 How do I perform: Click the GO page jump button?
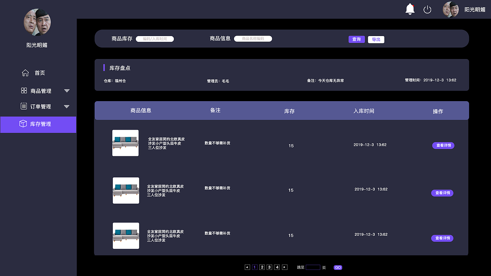[x=338, y=267]
